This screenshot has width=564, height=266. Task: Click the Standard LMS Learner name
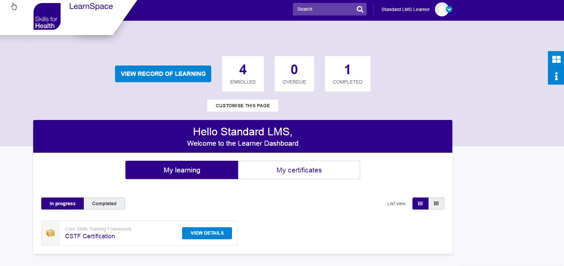click(405, 9)
